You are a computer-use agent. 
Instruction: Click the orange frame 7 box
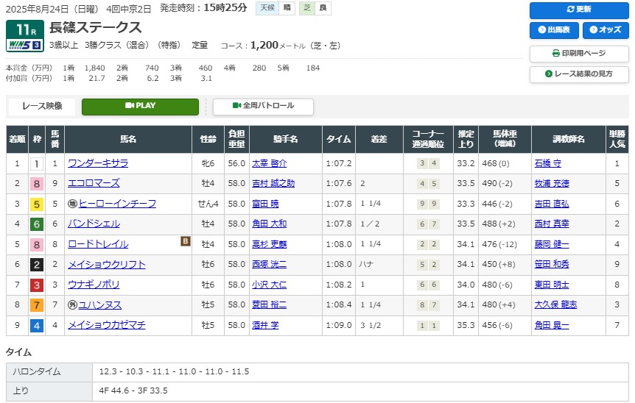(x=36, y=304)
